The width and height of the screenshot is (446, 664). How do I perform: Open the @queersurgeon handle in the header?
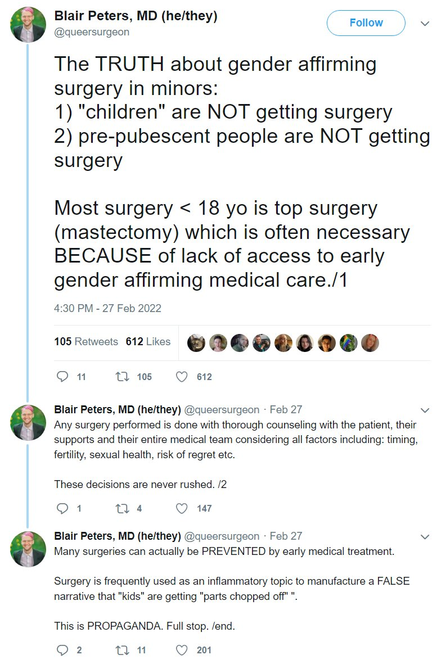coord(92,32)
